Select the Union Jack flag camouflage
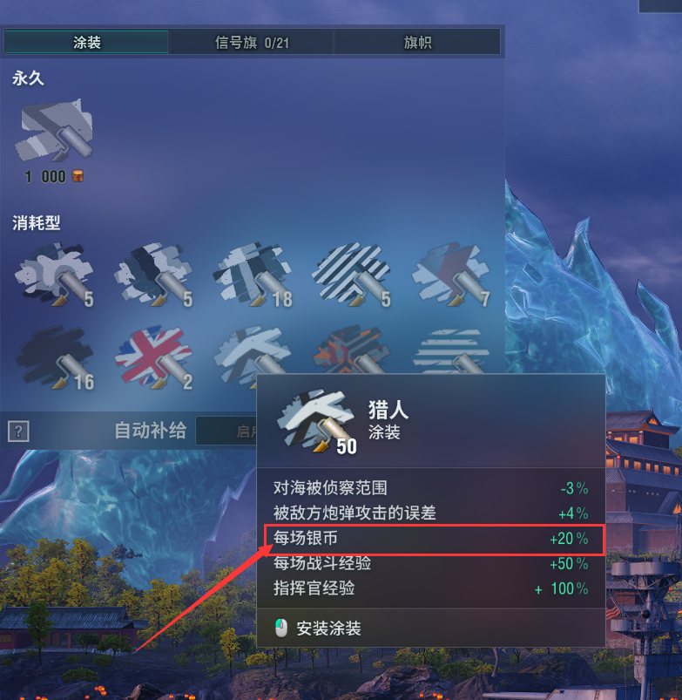 pos(153,357)
